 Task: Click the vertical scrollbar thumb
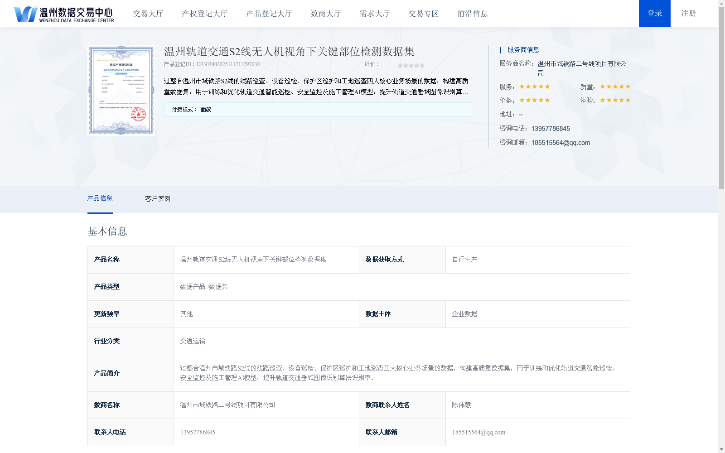721,98
